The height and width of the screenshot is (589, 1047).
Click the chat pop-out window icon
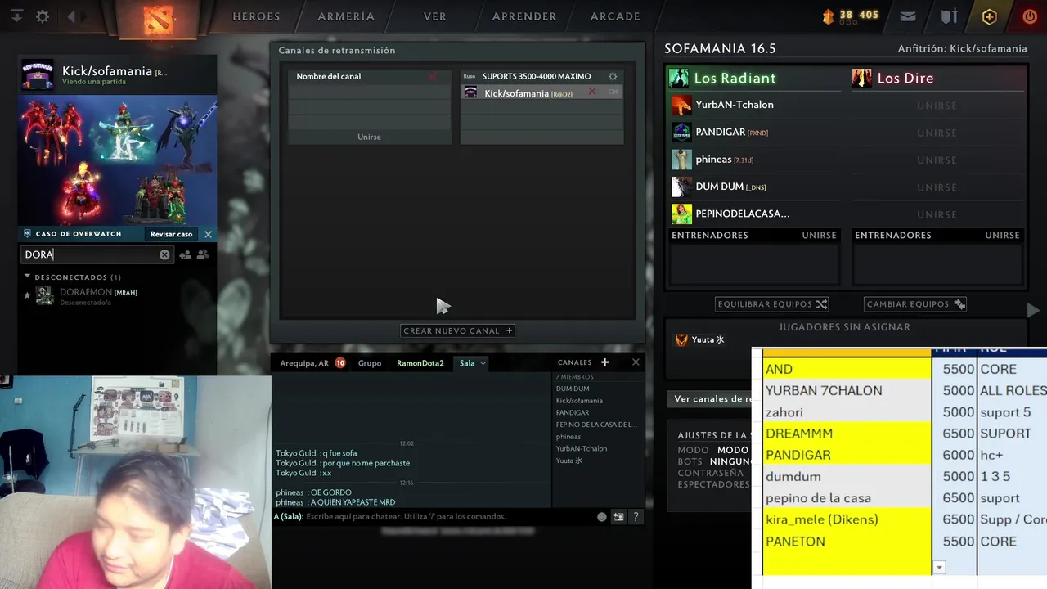[618, 516]
